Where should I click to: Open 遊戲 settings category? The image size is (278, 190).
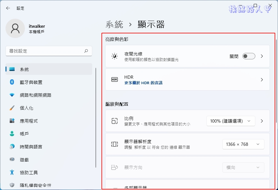(49, 159)
